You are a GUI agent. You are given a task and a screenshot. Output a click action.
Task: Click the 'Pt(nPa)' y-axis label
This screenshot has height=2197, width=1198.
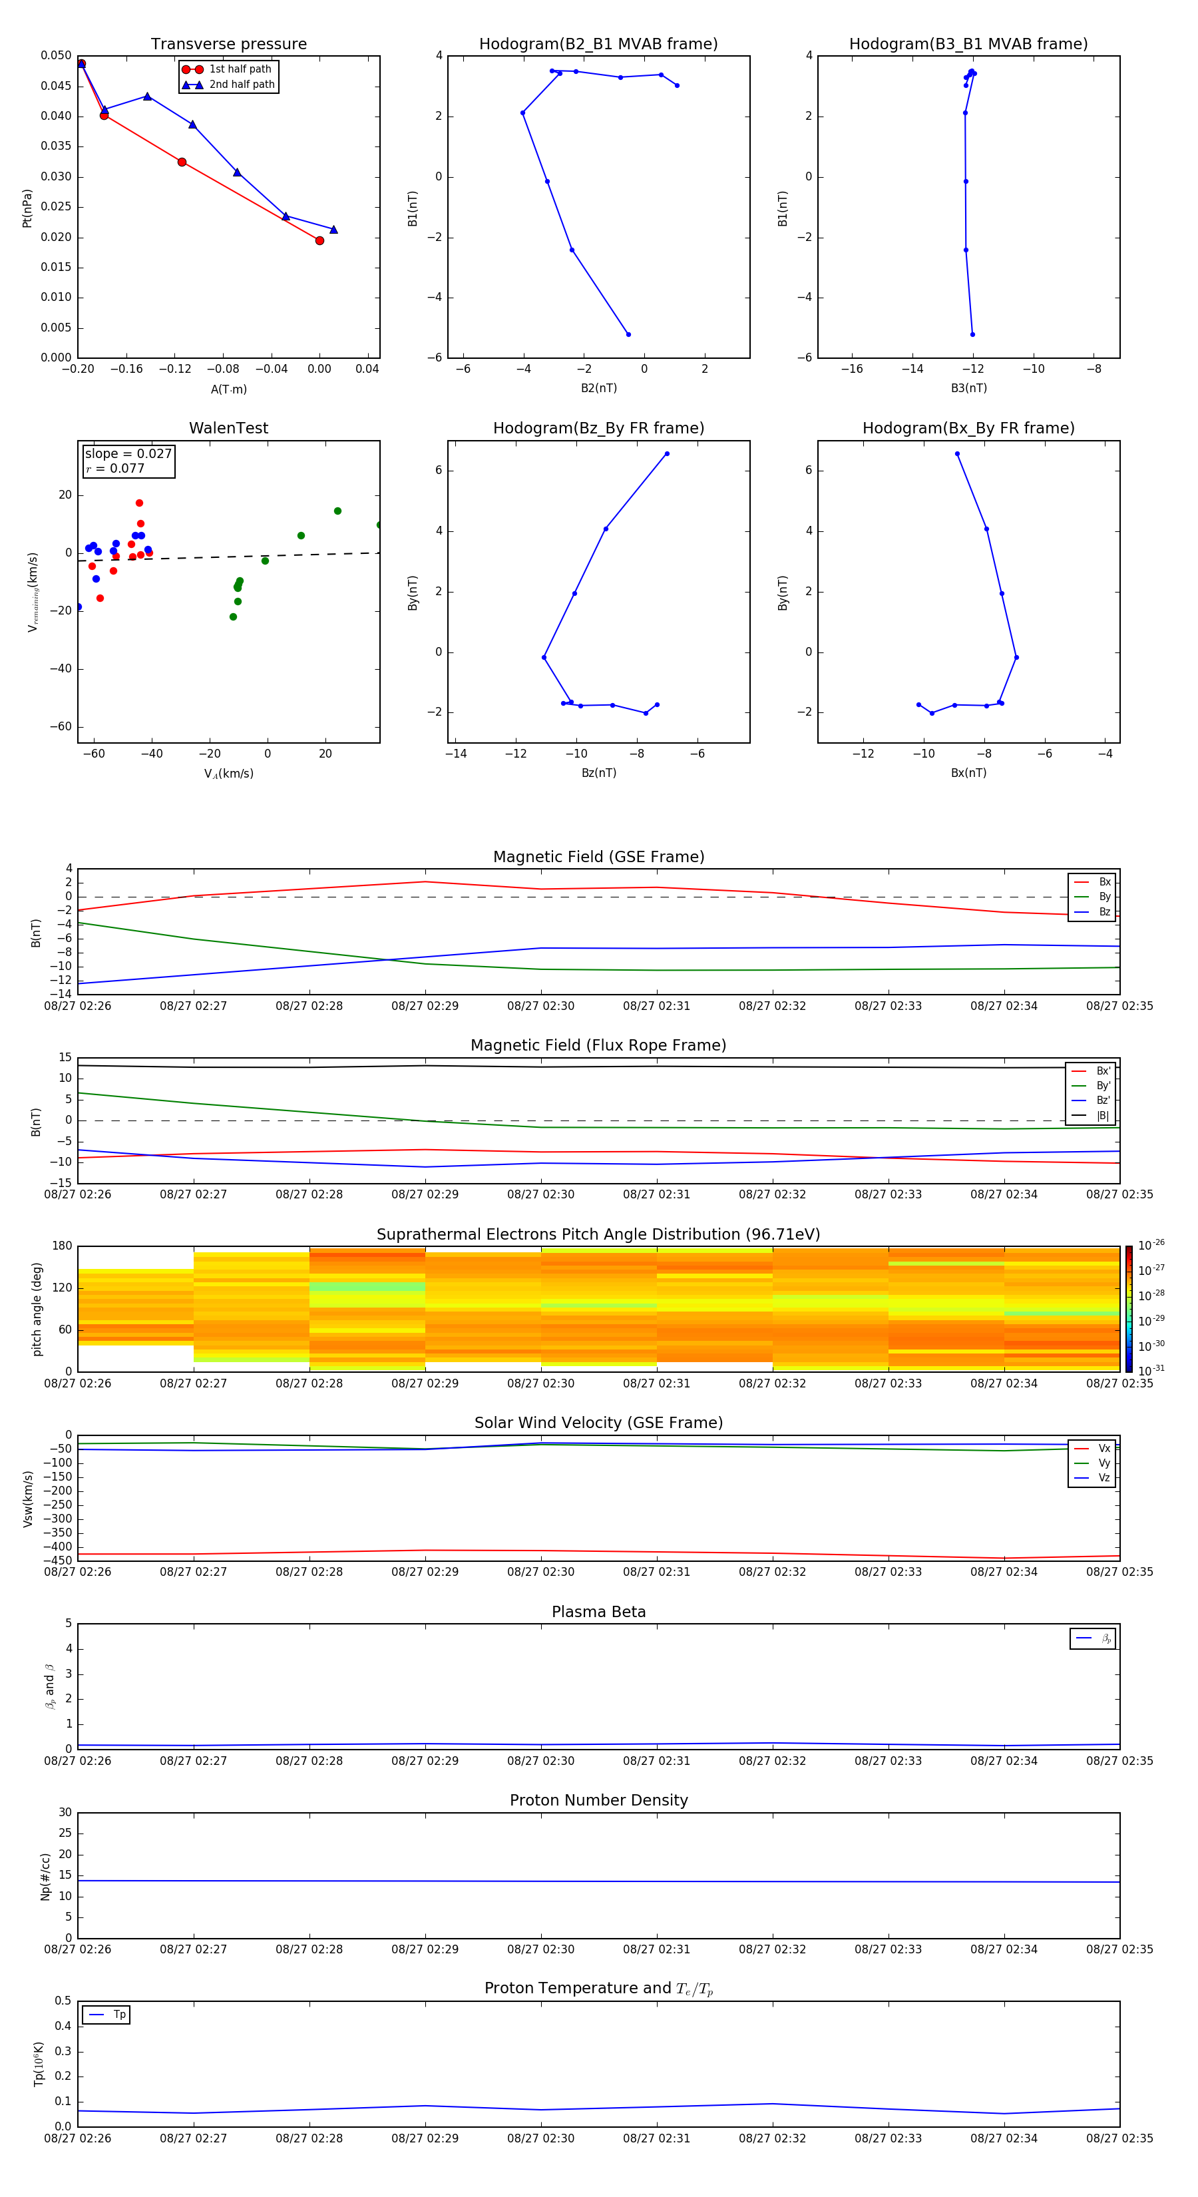tap(27, 207)
